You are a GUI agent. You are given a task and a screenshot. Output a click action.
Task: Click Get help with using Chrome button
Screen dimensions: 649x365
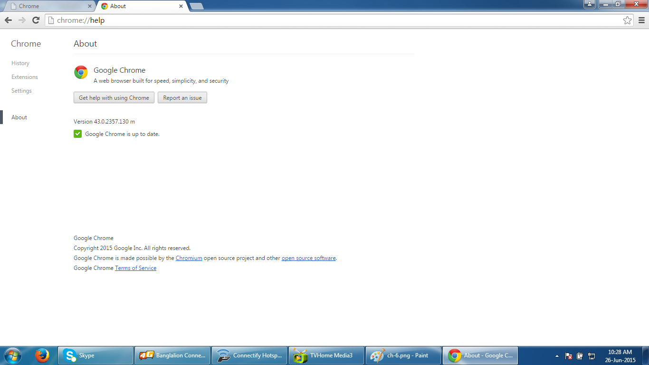point(114,97)
